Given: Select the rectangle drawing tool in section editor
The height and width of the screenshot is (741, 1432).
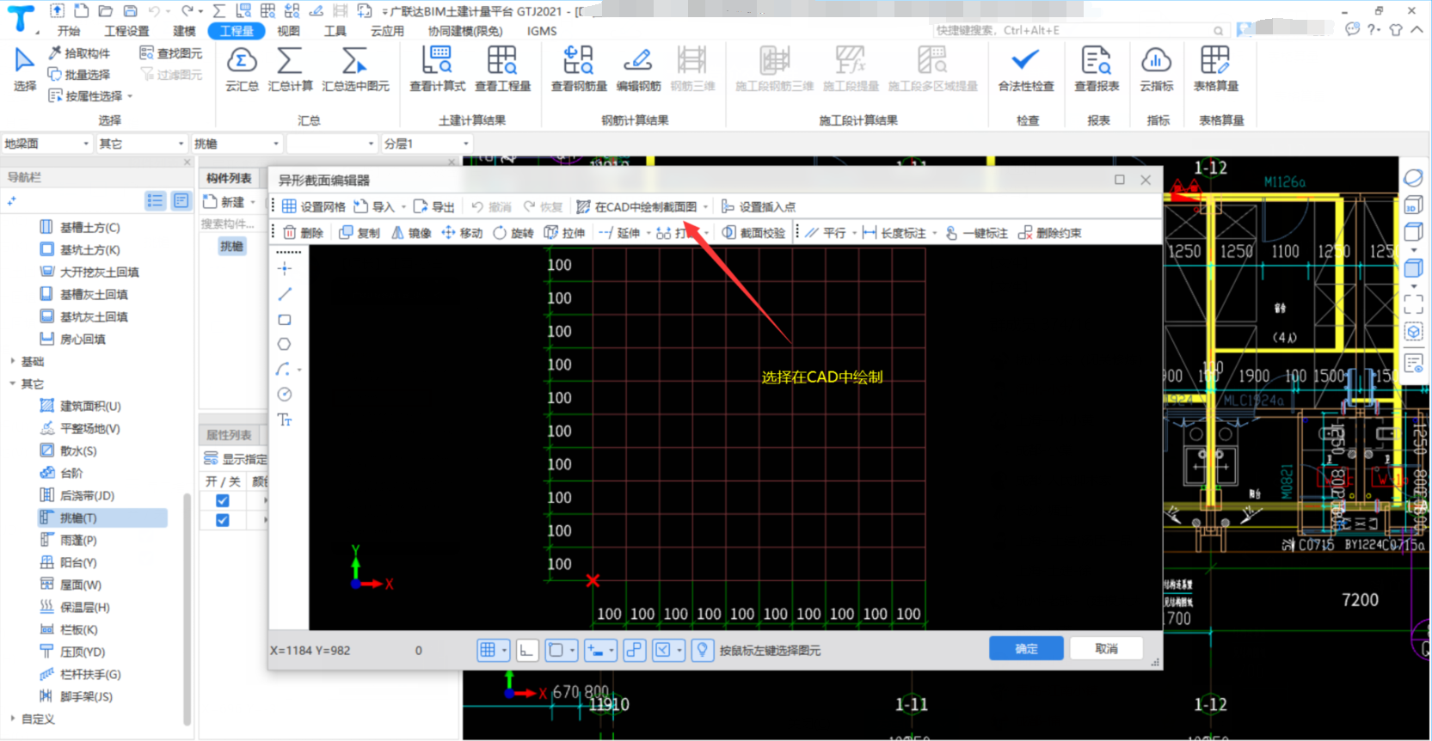Looking at the screenshot, I should point(285,319).
